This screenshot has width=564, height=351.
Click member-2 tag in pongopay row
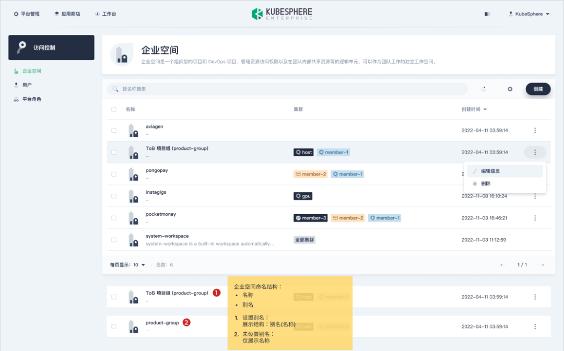coord(310,174)
